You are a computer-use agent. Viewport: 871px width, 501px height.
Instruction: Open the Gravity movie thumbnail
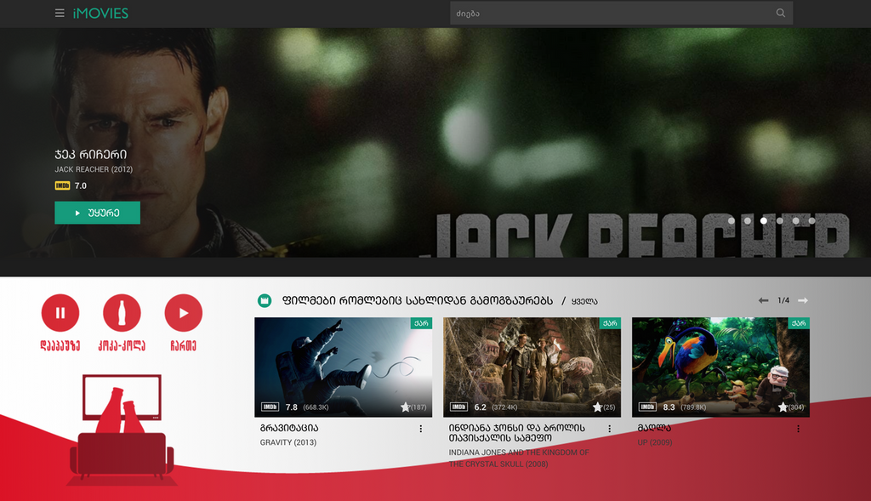(344, 367)
